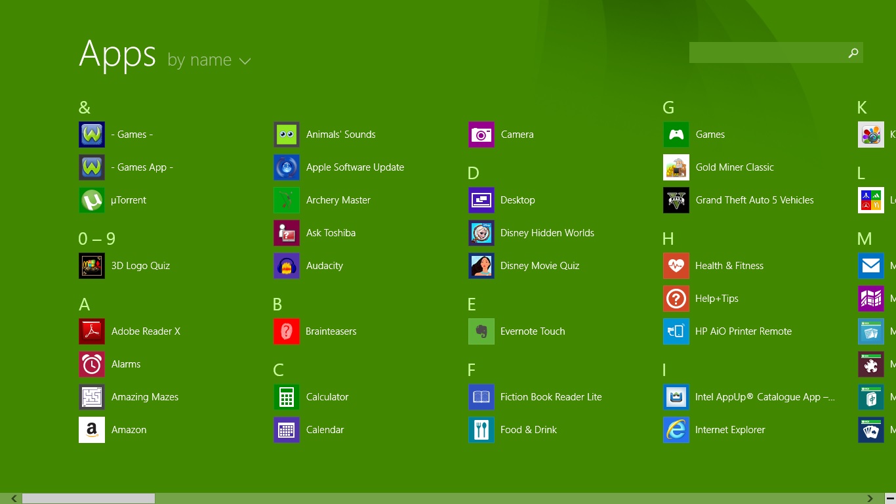
Task: Open the Calendar icon
Action: pos(287,430)
